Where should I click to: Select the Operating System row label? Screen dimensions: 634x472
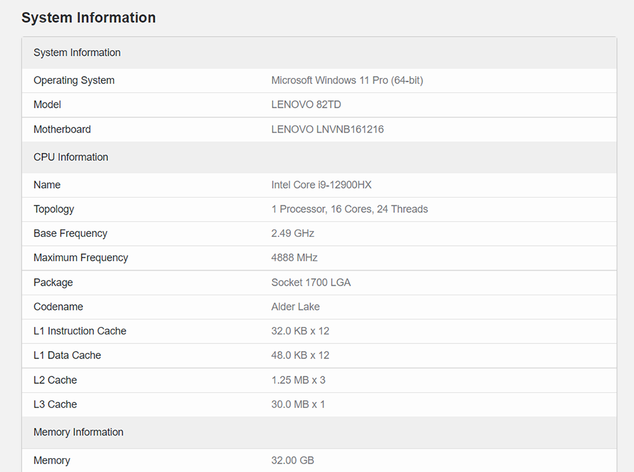pos(74,80)
